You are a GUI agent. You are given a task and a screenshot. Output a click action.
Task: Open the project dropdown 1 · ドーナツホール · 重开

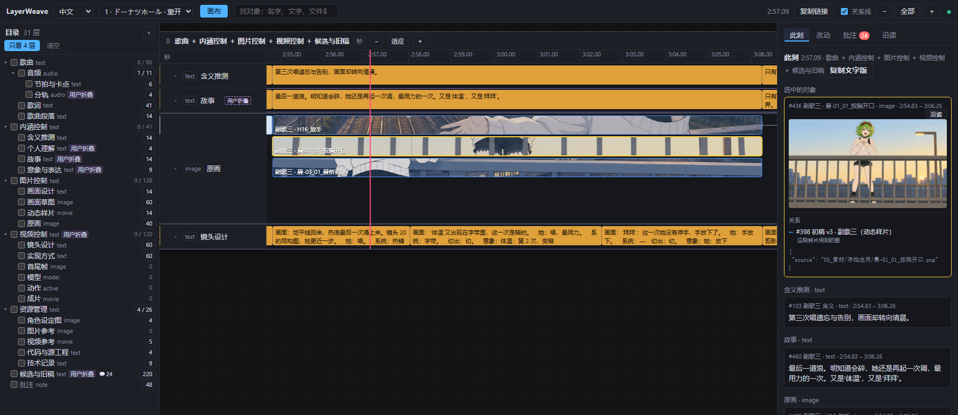click(x=146, y=11)
